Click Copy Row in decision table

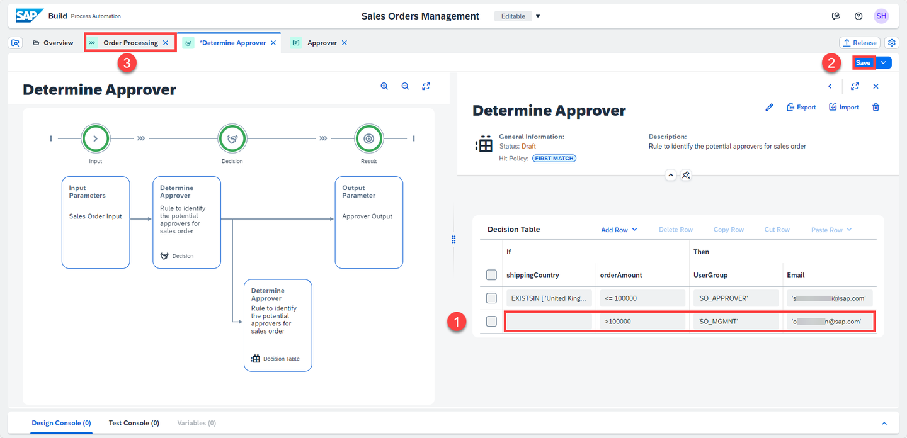tap(729, 230)
